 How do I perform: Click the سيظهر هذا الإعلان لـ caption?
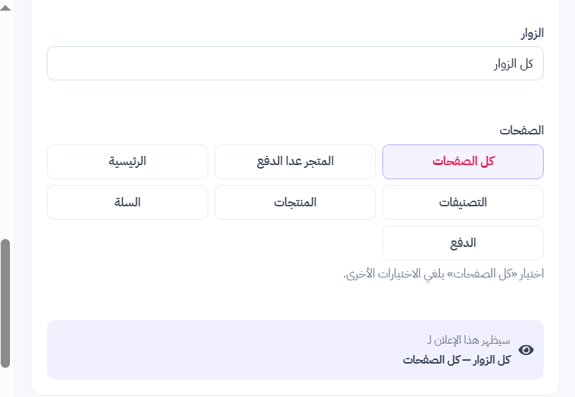[468, 341]
